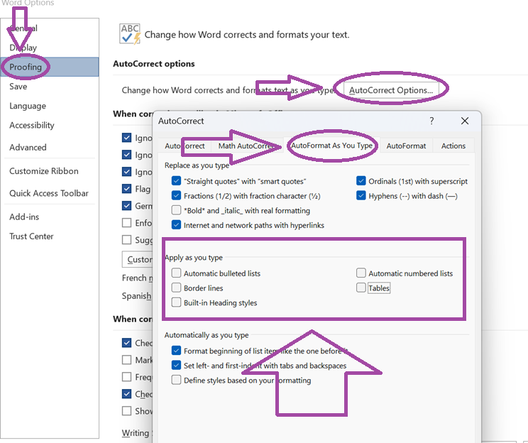Toggle Set left- and first-indent checkbox
This screenshot has width=528, height=443.
click(x=176, y=365)
